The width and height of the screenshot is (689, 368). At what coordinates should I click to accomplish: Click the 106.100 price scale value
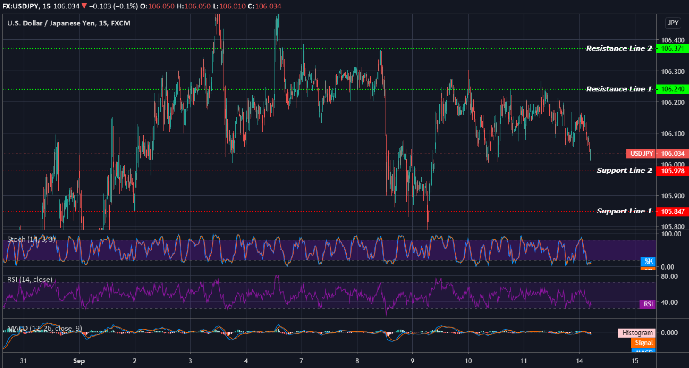(x=673, y=134)
